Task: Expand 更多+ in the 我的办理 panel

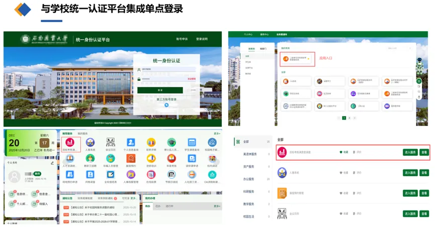Action: point(217,206)
